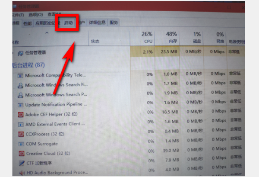Screen dimensions: 259x177
Task: Select CCXProcess (32 位) row
Action: click(x=129, y=132)
